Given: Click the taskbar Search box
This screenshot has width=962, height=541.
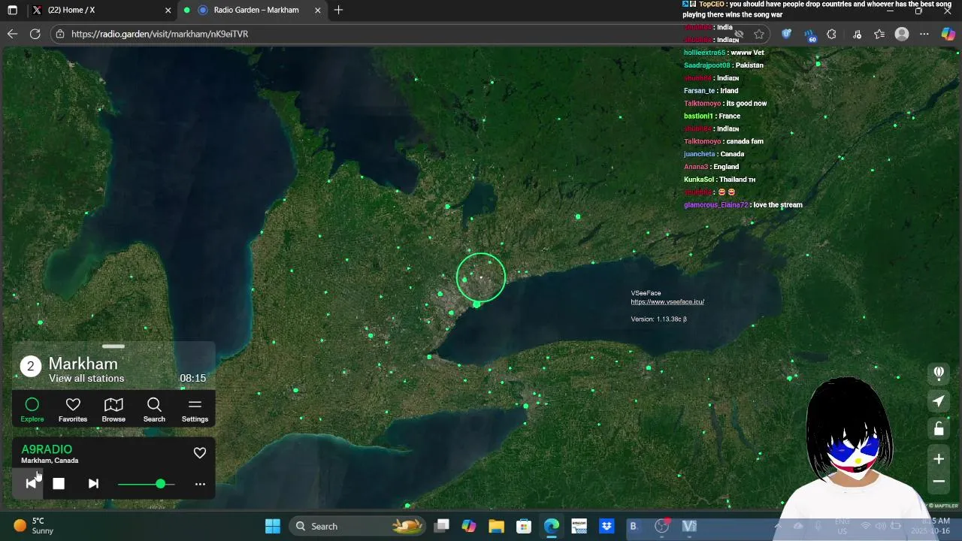Looking at the screenshot, I should click(357, 526).
